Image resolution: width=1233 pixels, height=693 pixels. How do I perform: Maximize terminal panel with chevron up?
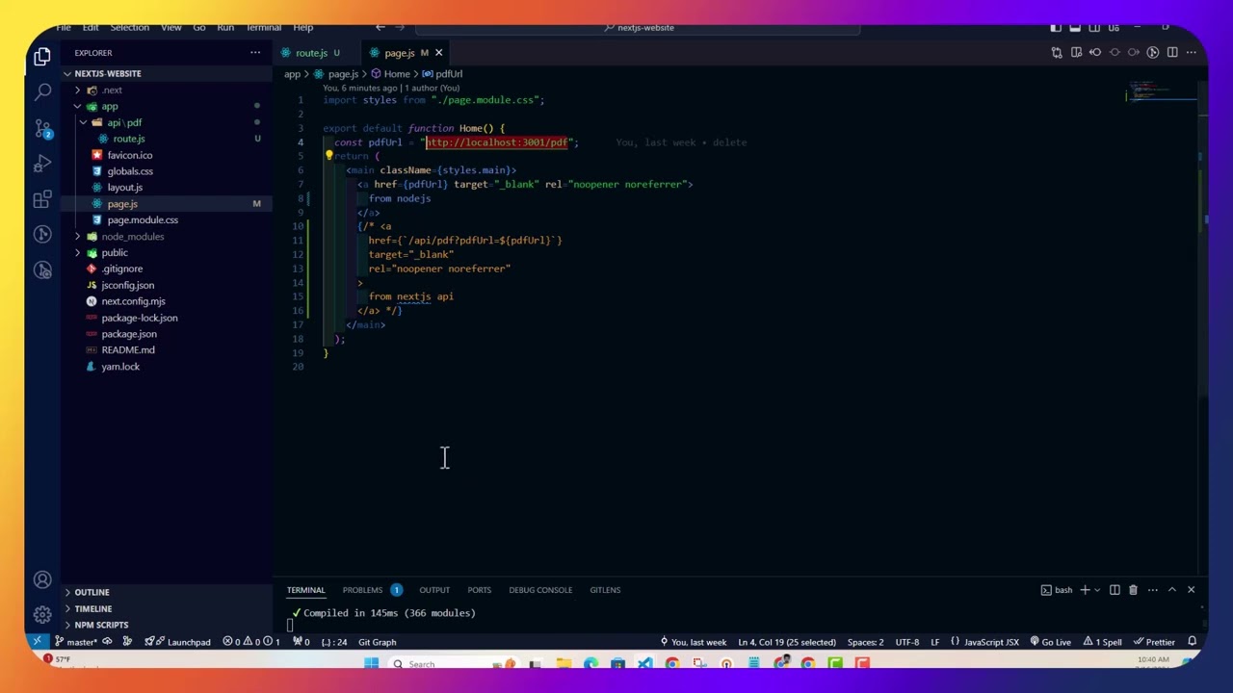coord(1171,590)
